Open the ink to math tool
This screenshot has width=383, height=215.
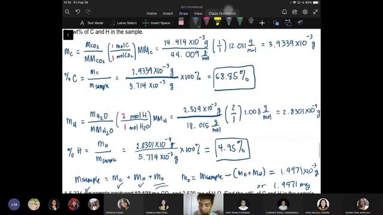[x=300, y=23]
